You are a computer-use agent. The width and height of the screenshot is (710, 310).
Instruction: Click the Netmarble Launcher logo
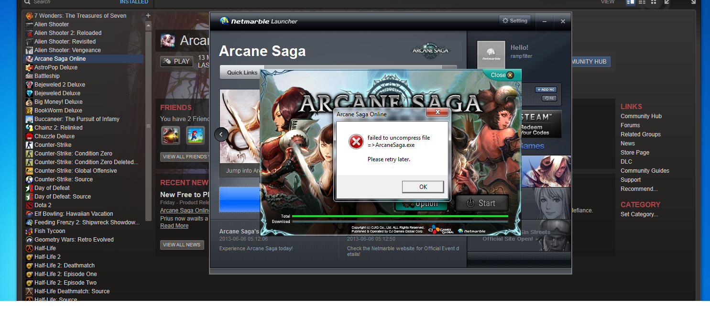tap(259, 21)
